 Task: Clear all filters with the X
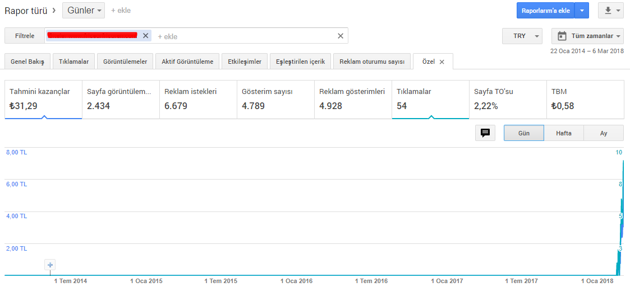pyautogui.click(x=341, y=36)
